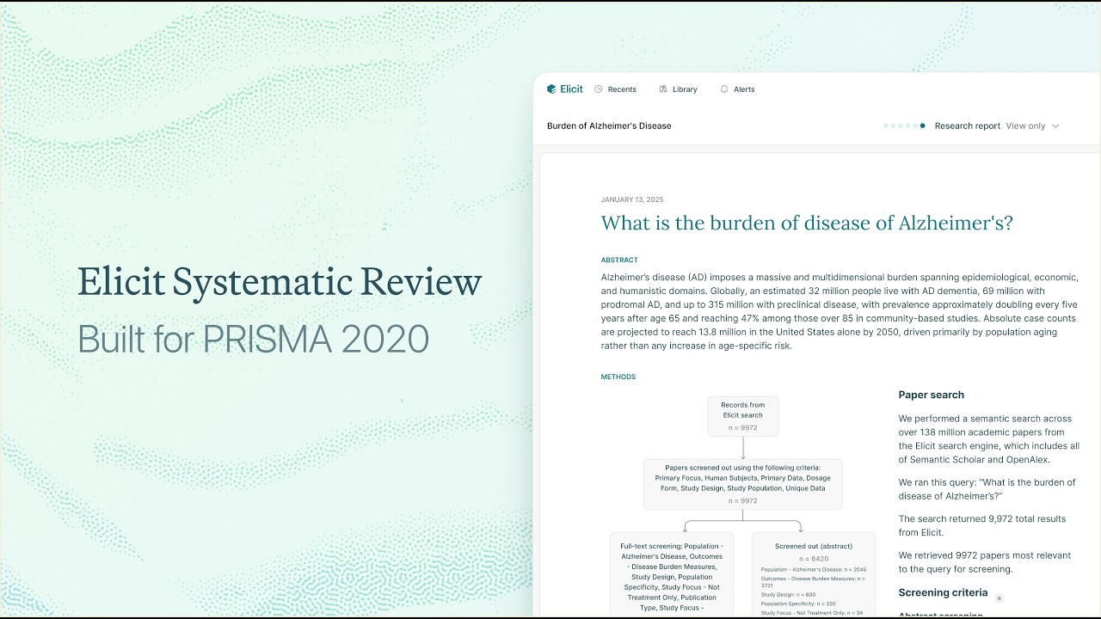Click the 'Burden of Alzheimer's Disease' project title
The image size is (1101, 619).
(x=609, y=126)
